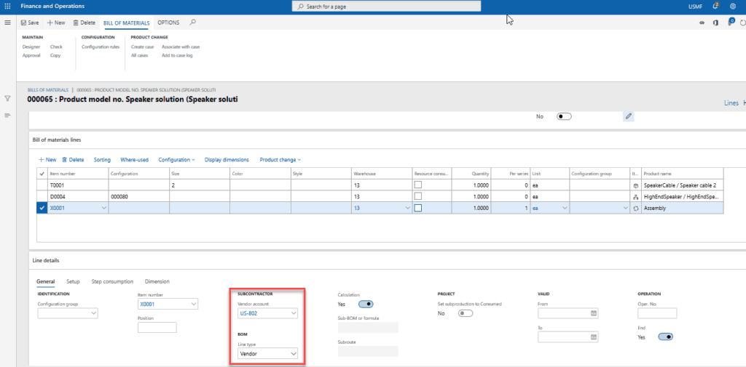Click the service icon in X0001 row
Viewport: 746px width, 367px height.
[635, 208]
